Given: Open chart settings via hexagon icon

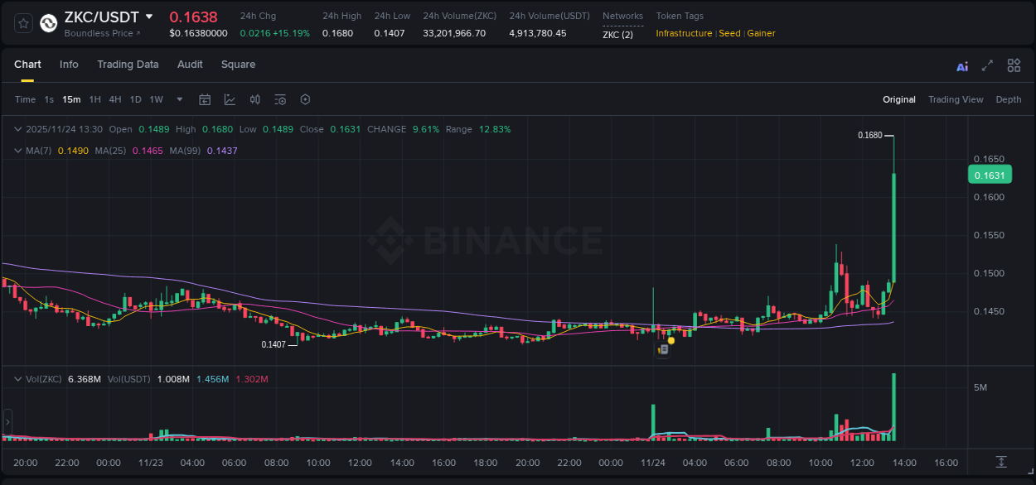Looking at the screenshot, I should (305, 99).
